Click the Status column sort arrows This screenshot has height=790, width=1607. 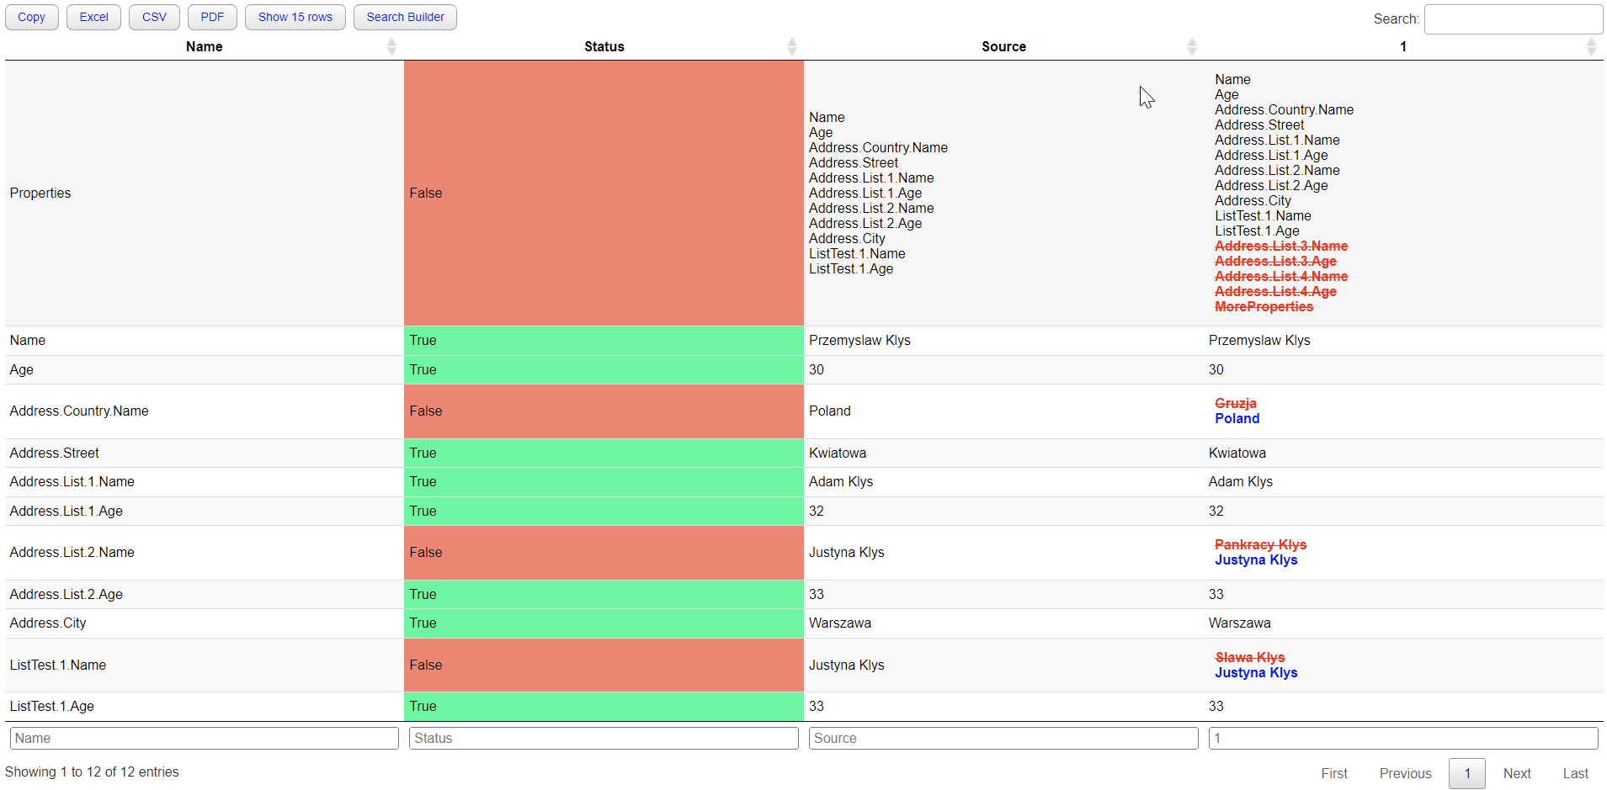tap(791, 47)
